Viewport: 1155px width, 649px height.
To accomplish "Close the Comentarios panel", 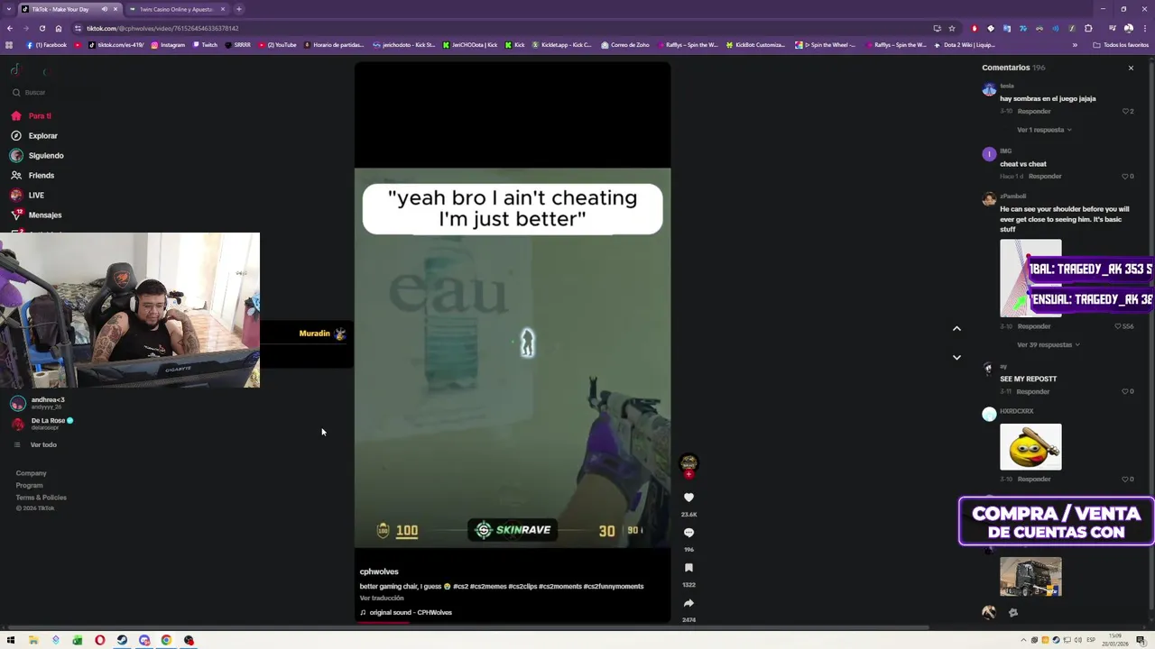I will [x=1131, y=68].
